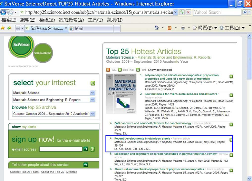Click the ScienceDirect logo circle
The height and width of the screenshot is (181, 252).
coord(43,53)
